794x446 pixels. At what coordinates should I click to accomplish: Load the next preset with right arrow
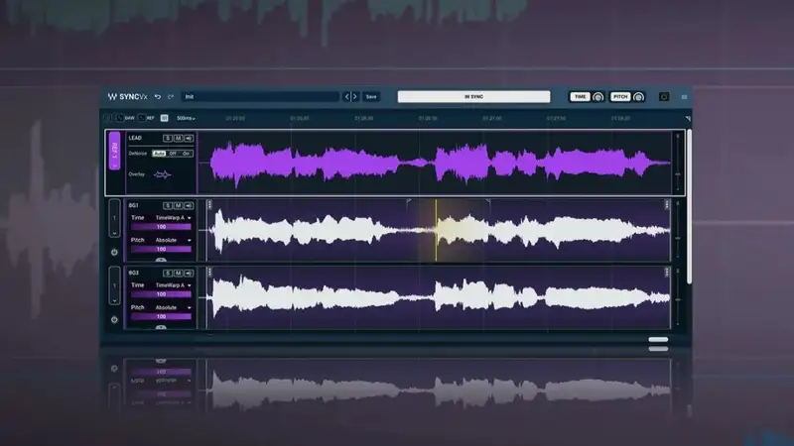point(355,96)
